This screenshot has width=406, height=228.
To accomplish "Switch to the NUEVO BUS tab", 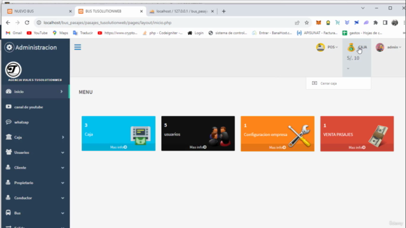I will pos(39,11).
